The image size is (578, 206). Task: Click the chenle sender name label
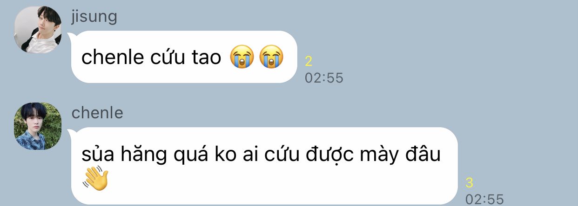coord(97,113)
